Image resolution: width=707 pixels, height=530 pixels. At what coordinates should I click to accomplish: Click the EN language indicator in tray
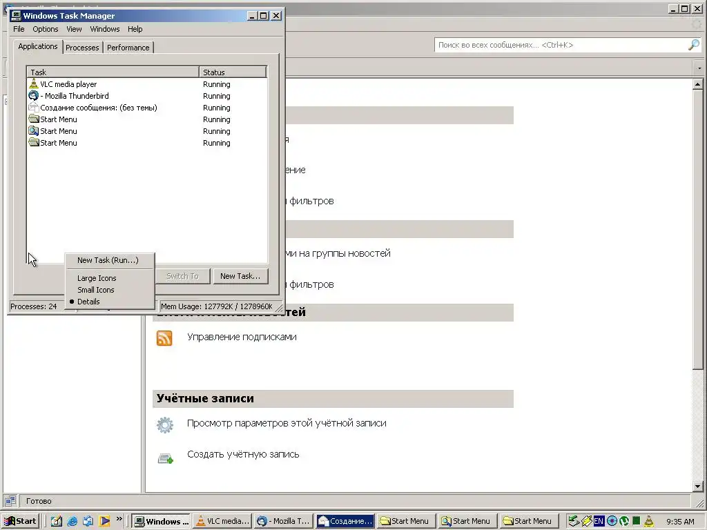(x=599, y=522)
